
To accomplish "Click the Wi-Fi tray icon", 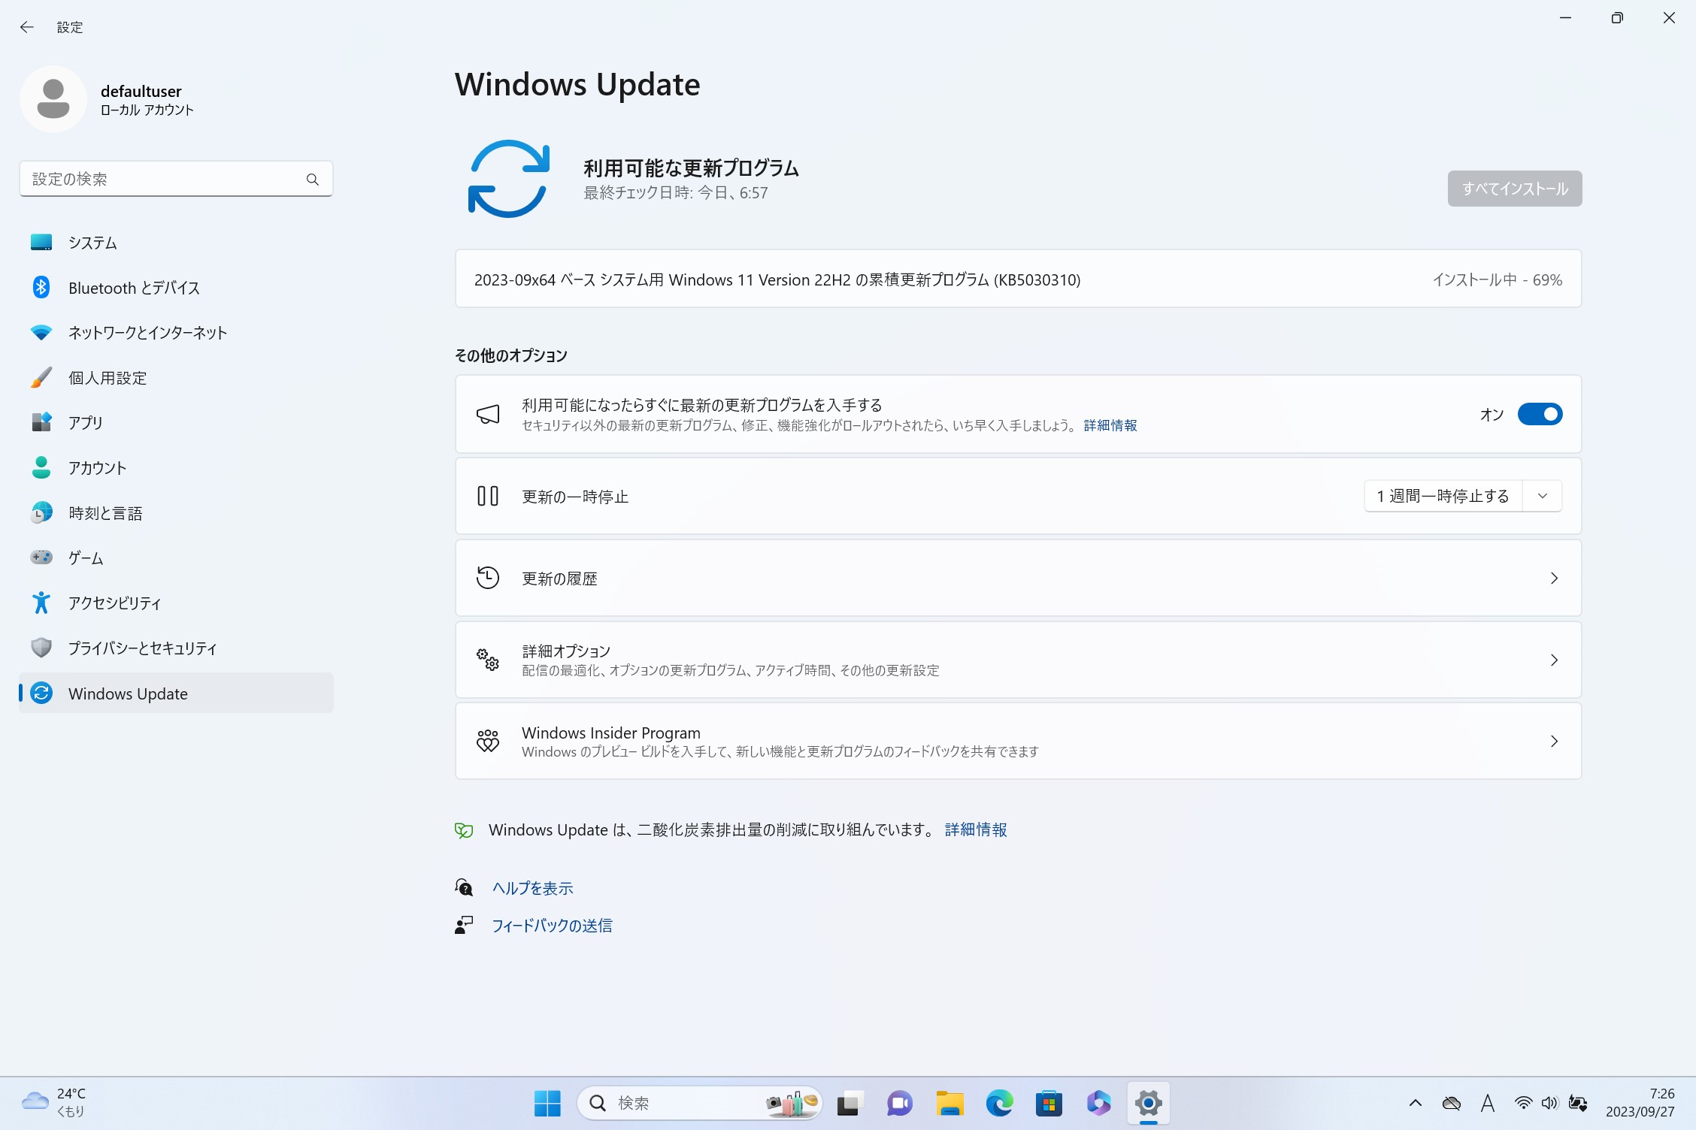I will (1523, 1104).
